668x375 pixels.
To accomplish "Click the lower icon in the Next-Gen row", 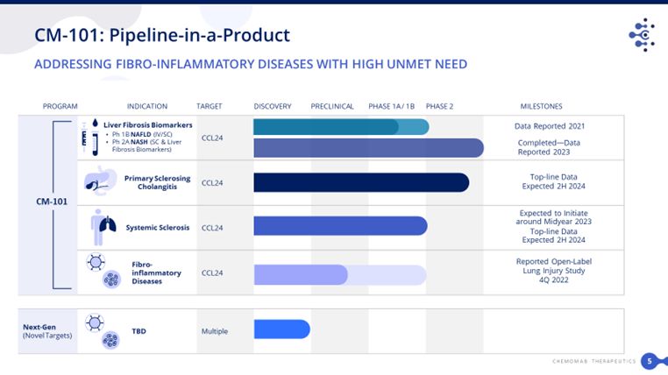I will 110,340.
